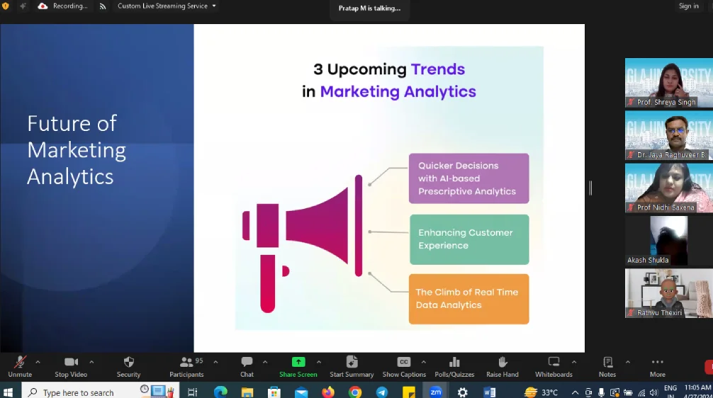Expand audio options arrow next to Unmute
Screen dimensions: 713x398
[x=38, y=362]
